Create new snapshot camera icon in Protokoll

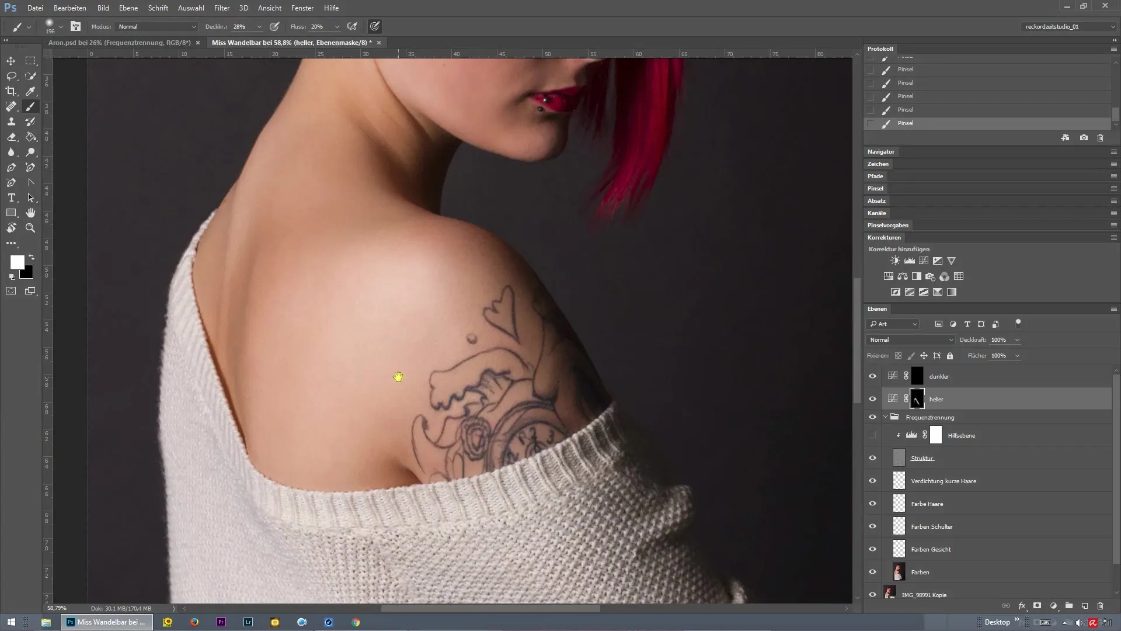pos(1084,138)
